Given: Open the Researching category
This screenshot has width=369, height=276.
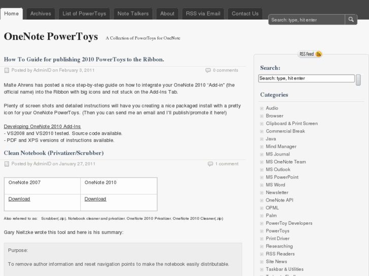Looking at the screenshot, I should click(x=279, y=246).
